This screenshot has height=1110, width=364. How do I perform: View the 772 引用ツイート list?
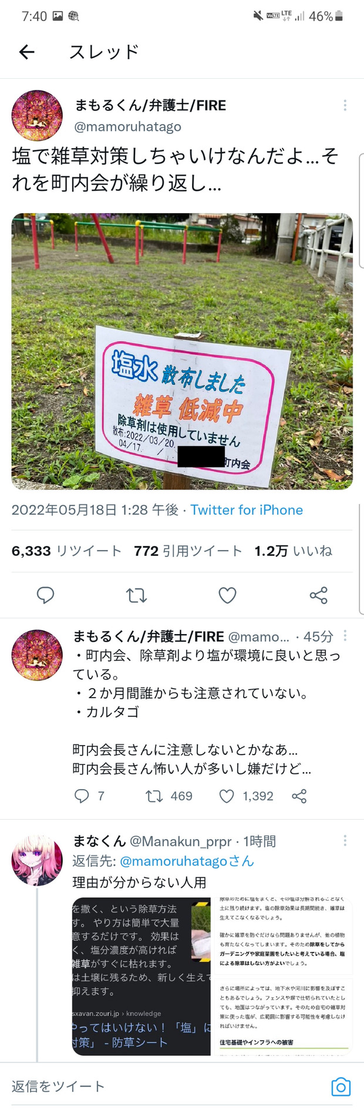(x=188, y=551)
